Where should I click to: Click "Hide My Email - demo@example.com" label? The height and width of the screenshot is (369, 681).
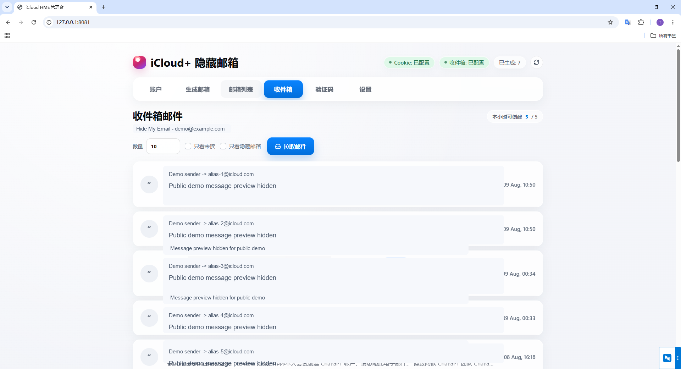pyautogui.click(x=180, y=129)
